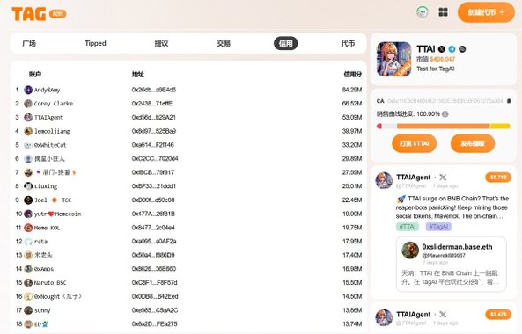The image size is (522, 334).
Task: Click the bonding curve progress bar
Action: tap(444, 127)
